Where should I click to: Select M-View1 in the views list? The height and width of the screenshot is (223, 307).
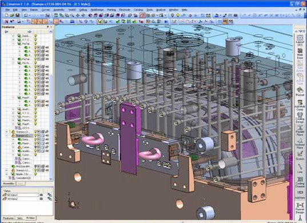23,195
